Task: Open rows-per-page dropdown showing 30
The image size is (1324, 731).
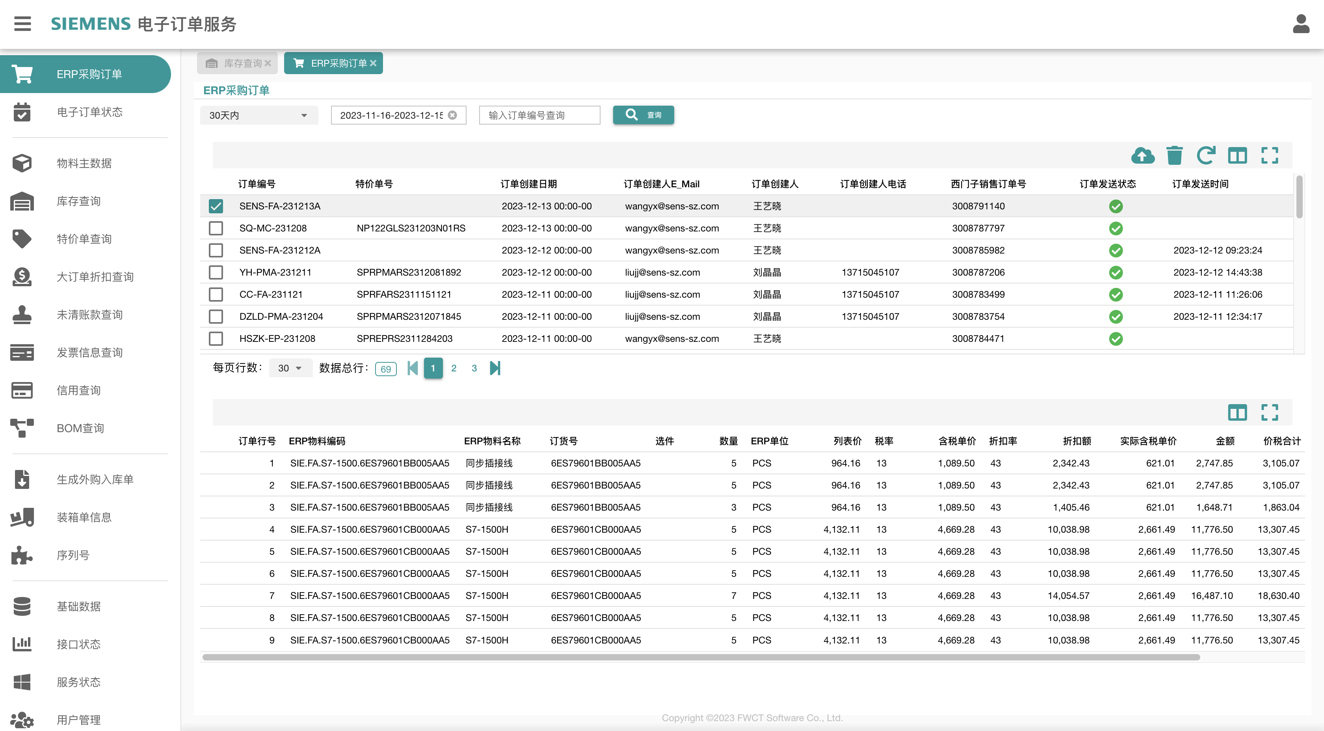Action: pyautogui.click(x=290, y=368)
